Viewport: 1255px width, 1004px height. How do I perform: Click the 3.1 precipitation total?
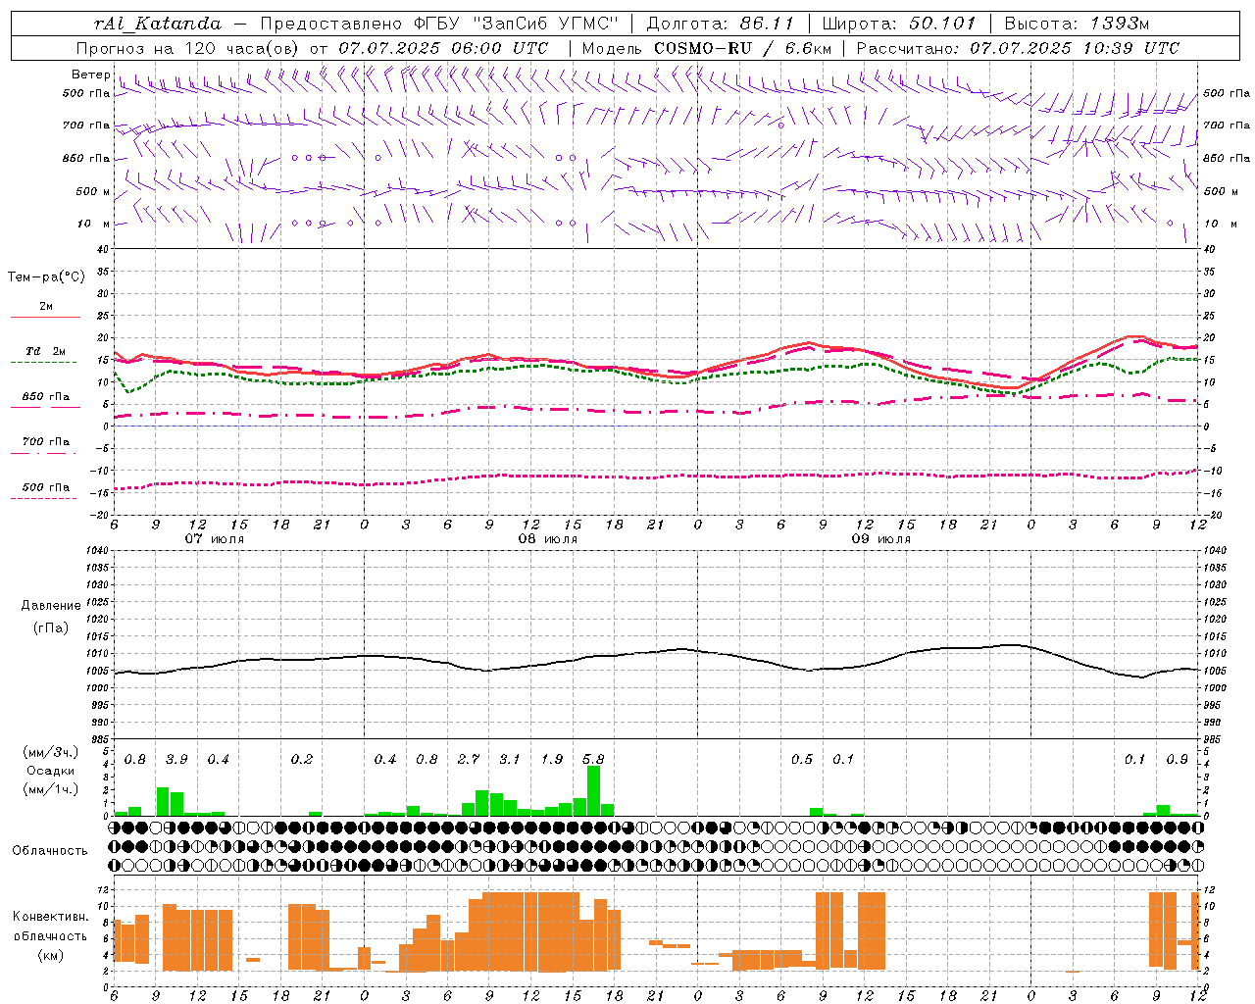[510, 760]
